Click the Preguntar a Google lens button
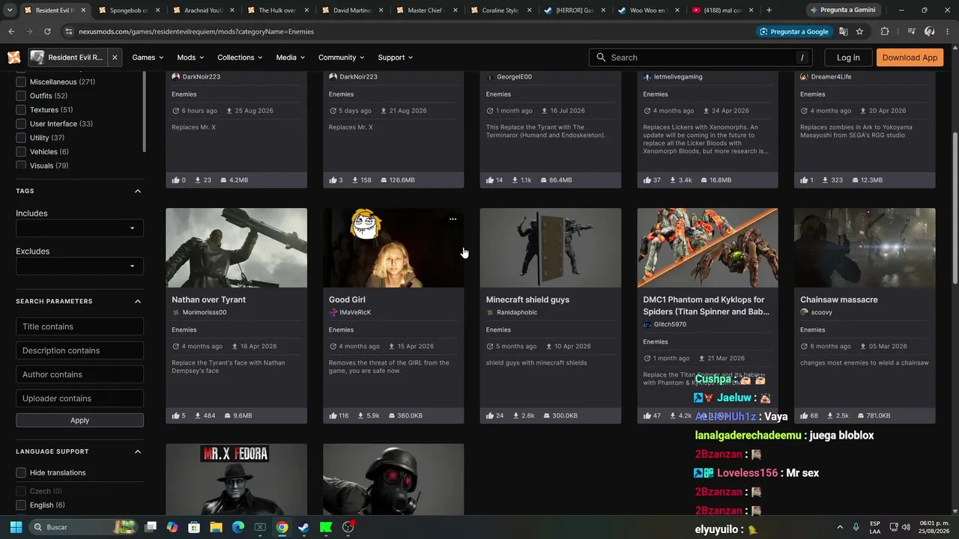This screenshot has width=959, height=539. (x=793, y=31)
